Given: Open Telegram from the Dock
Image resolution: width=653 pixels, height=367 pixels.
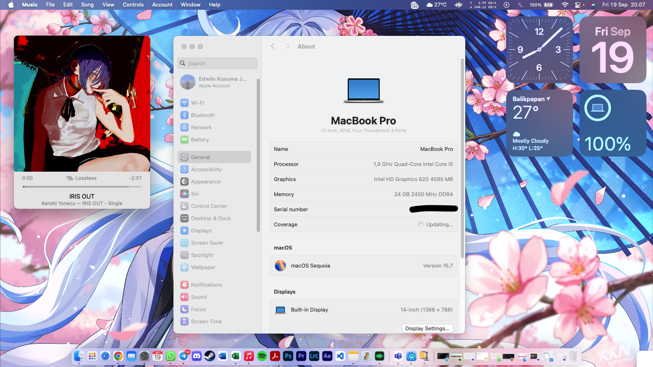Looking at the screenshot, I should coord(184,356).
